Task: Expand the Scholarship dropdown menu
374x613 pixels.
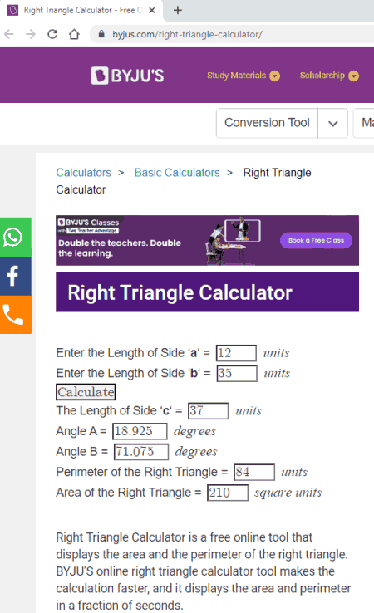Action: 329,76
